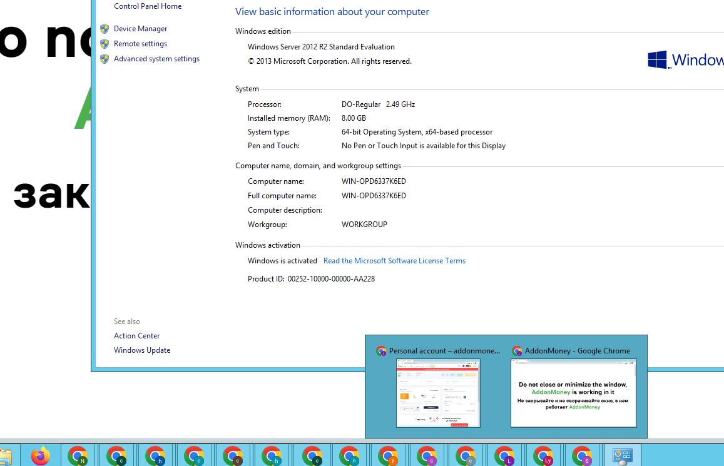Click the shield icon beside Remote settings

[x=105, y=44]
